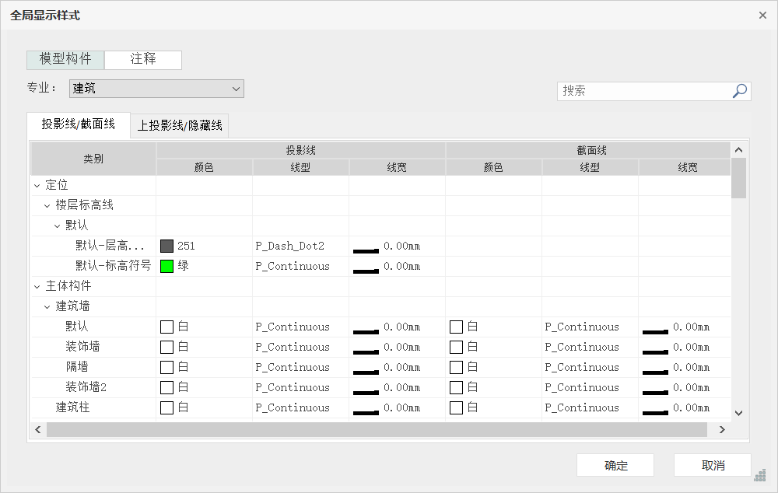Click the scroll down arrow in table
The height and width of the screenshot is (493, 778).
click(738, 413)
